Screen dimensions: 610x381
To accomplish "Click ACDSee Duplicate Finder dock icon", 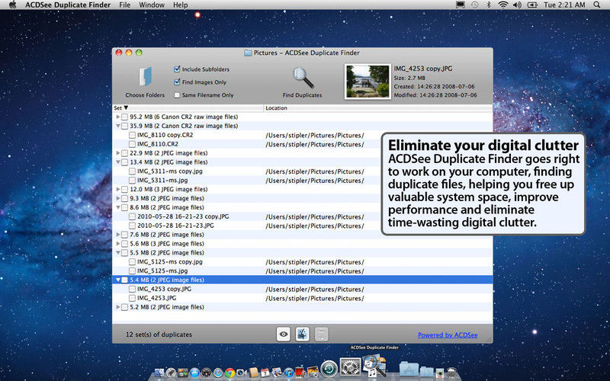I will coord(374,366).
